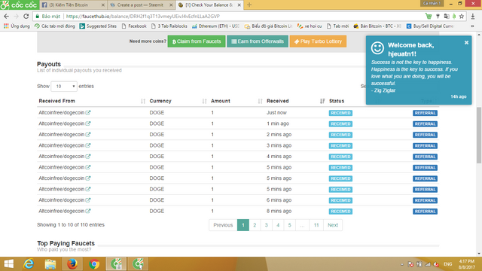Open Altcoinfree/dogecoin link in '6 mins ago' row
Viewport: 482px width, 271px height.
pos(62,200)
